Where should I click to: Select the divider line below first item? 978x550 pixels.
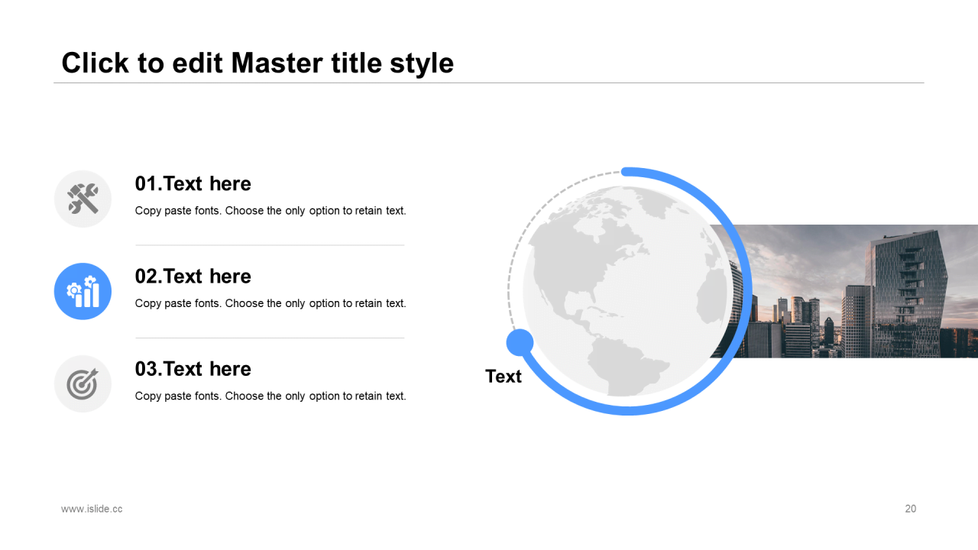[x=270, y=245]
